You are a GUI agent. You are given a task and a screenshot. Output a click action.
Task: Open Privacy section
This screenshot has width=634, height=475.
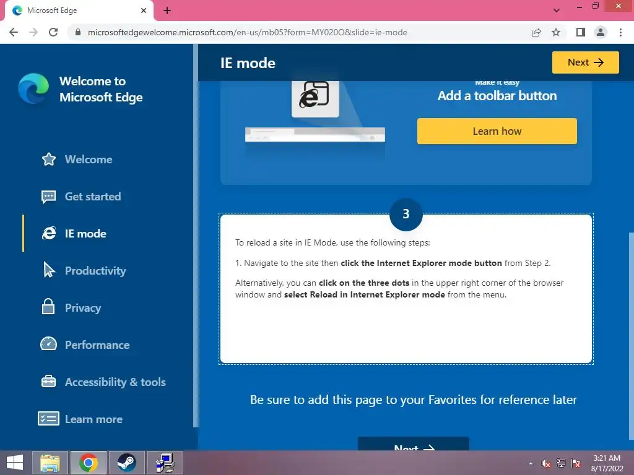[x=83, y=308]
